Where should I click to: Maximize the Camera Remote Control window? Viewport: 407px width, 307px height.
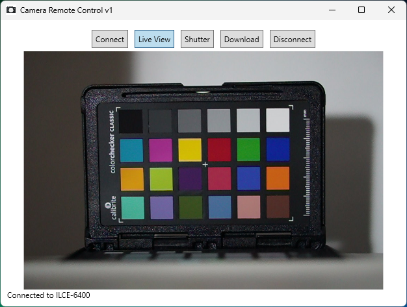pyautogui.click(x=361, y=10)
